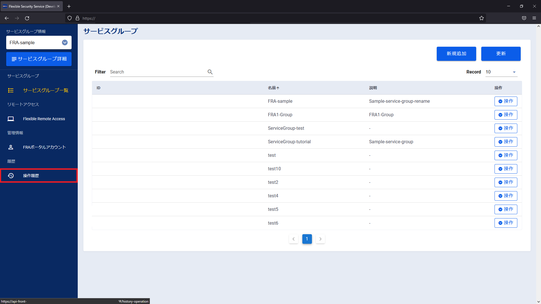Click the 新規追加 button
The width and height of the screenshot is (541, 304).
456,54
